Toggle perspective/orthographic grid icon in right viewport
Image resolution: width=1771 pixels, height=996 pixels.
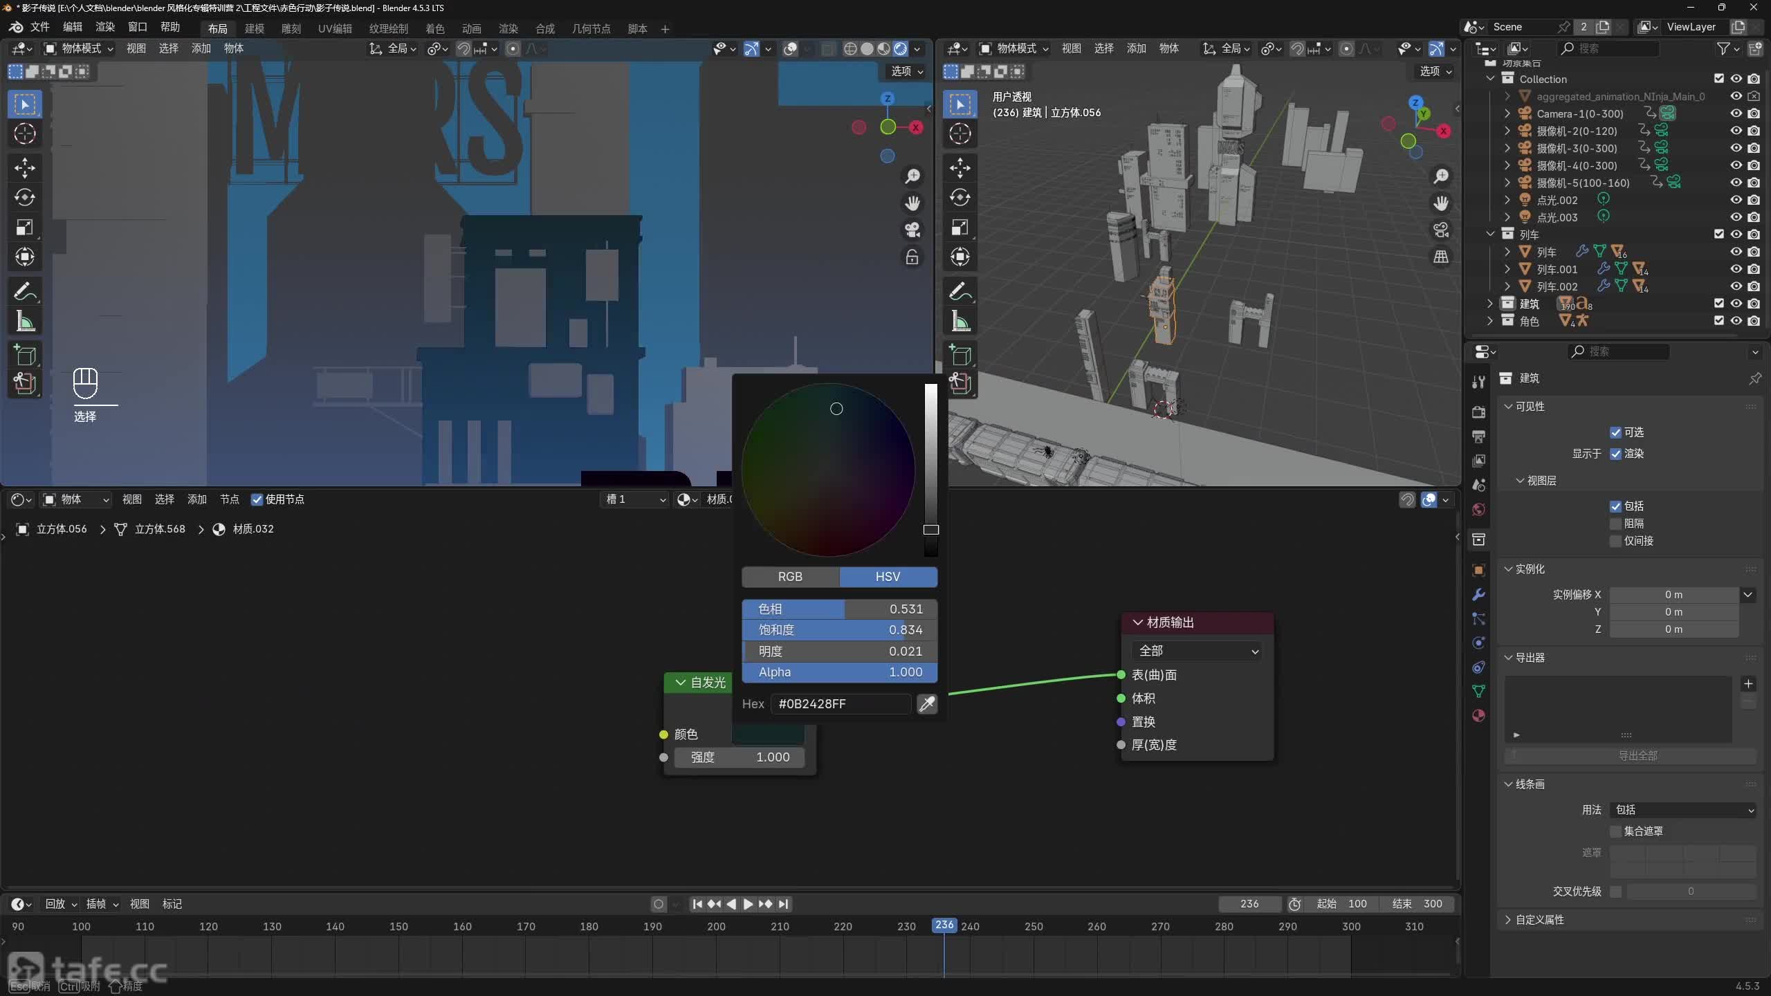1441,257
